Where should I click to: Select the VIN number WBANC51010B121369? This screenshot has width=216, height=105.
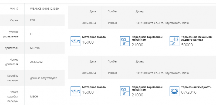(44, 9)
